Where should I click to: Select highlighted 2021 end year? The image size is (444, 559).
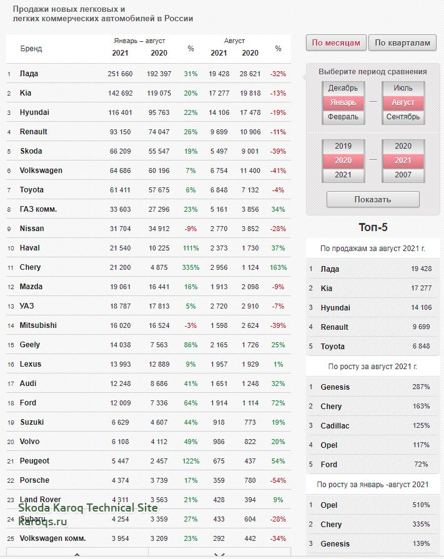pyautogui.click(x=403, y=161)
